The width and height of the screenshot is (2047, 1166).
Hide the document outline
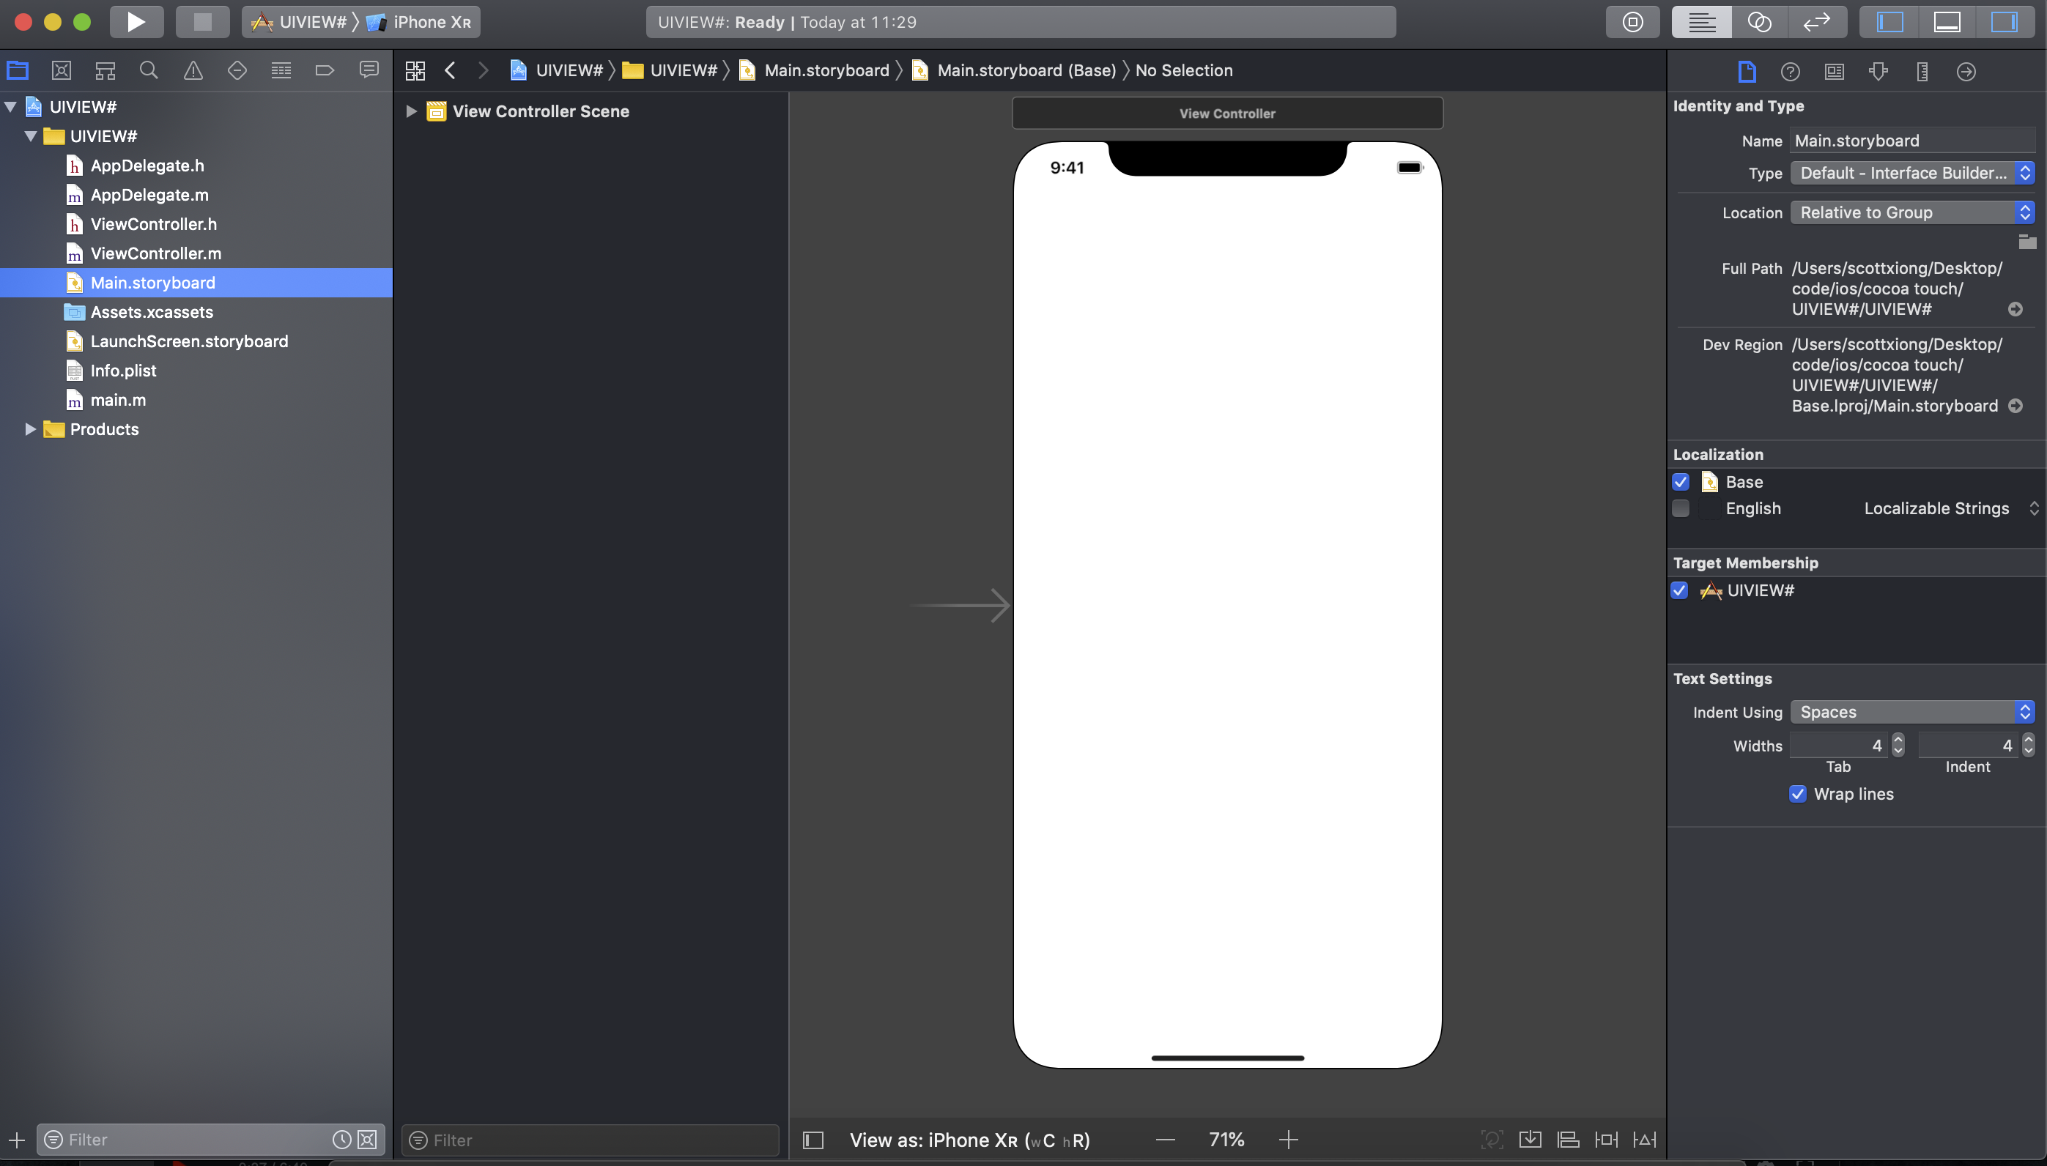[813, 1140]
